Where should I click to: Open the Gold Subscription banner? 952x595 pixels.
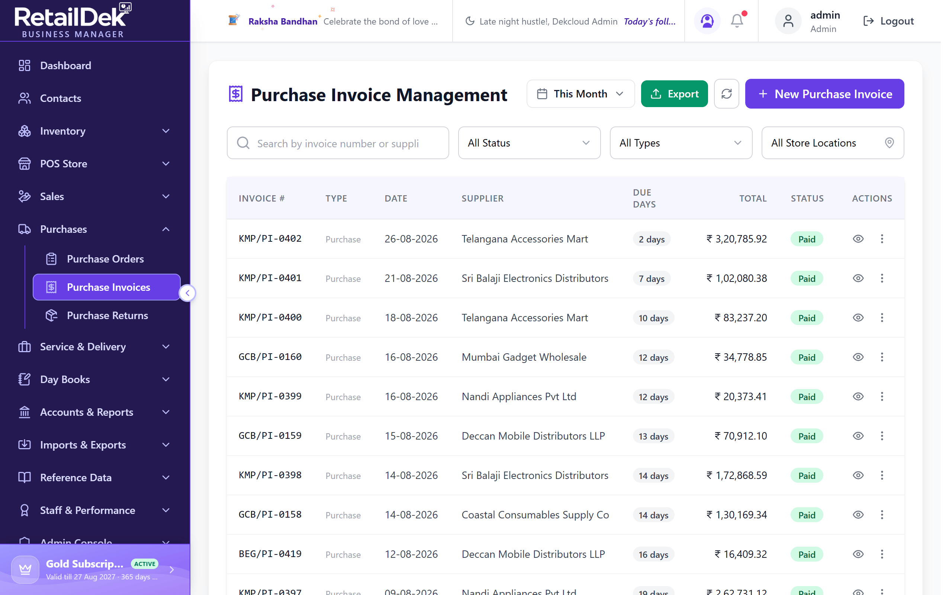95,569
